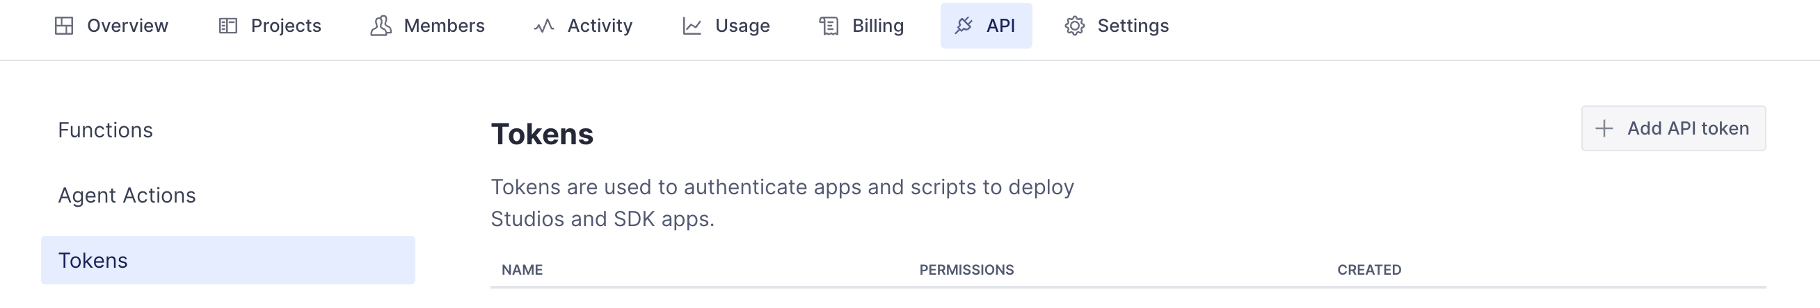Switch to the Projects tab
This screenshot has height=308, width=1820.
(270, 26)
